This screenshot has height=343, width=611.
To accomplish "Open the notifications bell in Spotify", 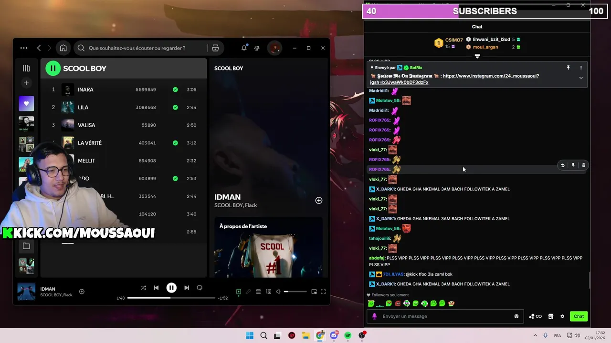I will pos(244,48).
